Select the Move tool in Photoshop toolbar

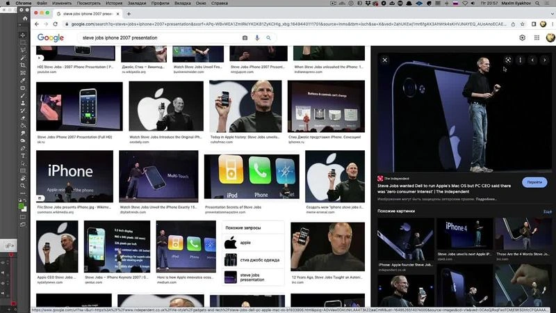23,35
